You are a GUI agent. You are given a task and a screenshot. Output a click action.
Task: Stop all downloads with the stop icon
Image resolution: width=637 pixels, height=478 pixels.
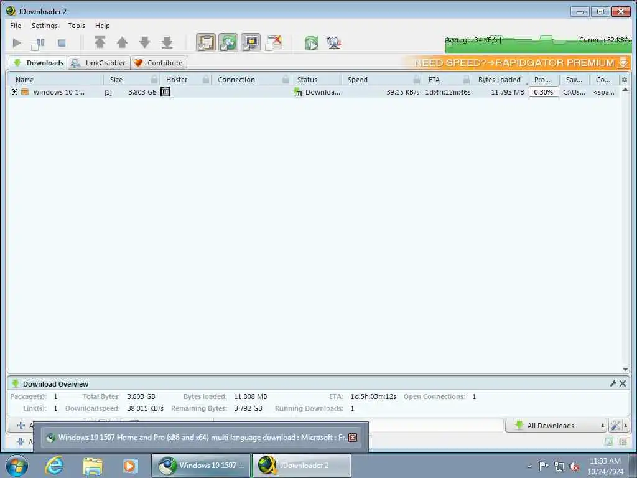(x=62, y=43)
